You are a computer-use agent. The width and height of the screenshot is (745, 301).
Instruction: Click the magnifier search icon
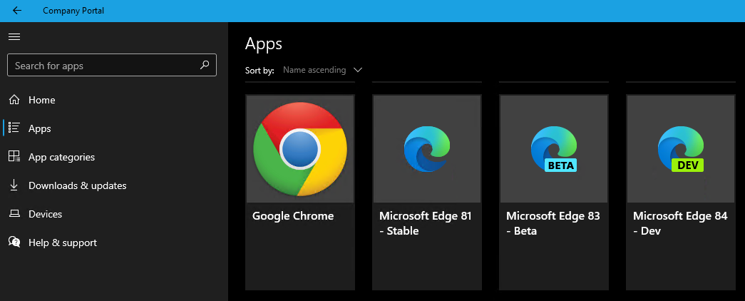pos(205,65)
